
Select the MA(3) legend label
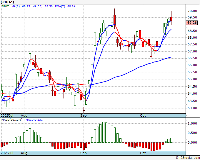[x=16, y=6]
